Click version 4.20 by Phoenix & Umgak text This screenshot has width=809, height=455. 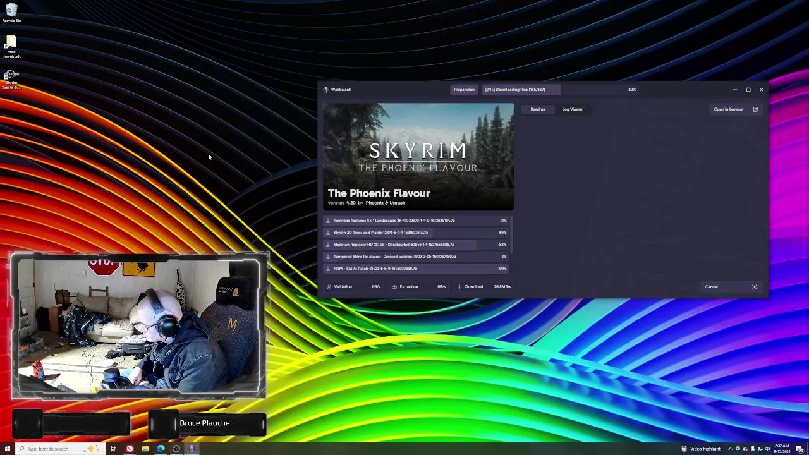point(367,203)
